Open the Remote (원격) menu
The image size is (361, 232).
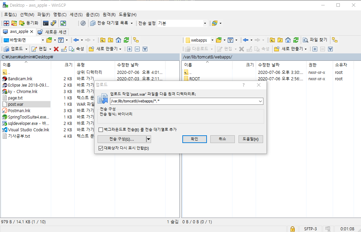(x=109, y=15)
